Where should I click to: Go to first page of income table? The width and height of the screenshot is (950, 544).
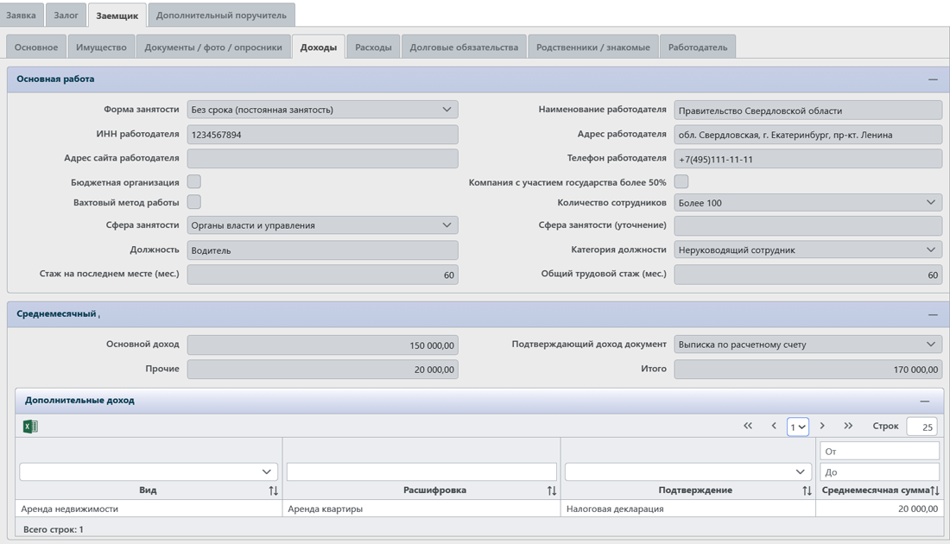tap(748, 427)
